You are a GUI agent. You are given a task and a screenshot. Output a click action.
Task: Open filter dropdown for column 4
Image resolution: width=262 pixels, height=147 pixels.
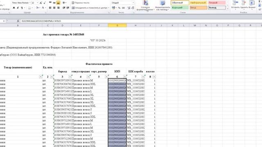click(88, 77)
